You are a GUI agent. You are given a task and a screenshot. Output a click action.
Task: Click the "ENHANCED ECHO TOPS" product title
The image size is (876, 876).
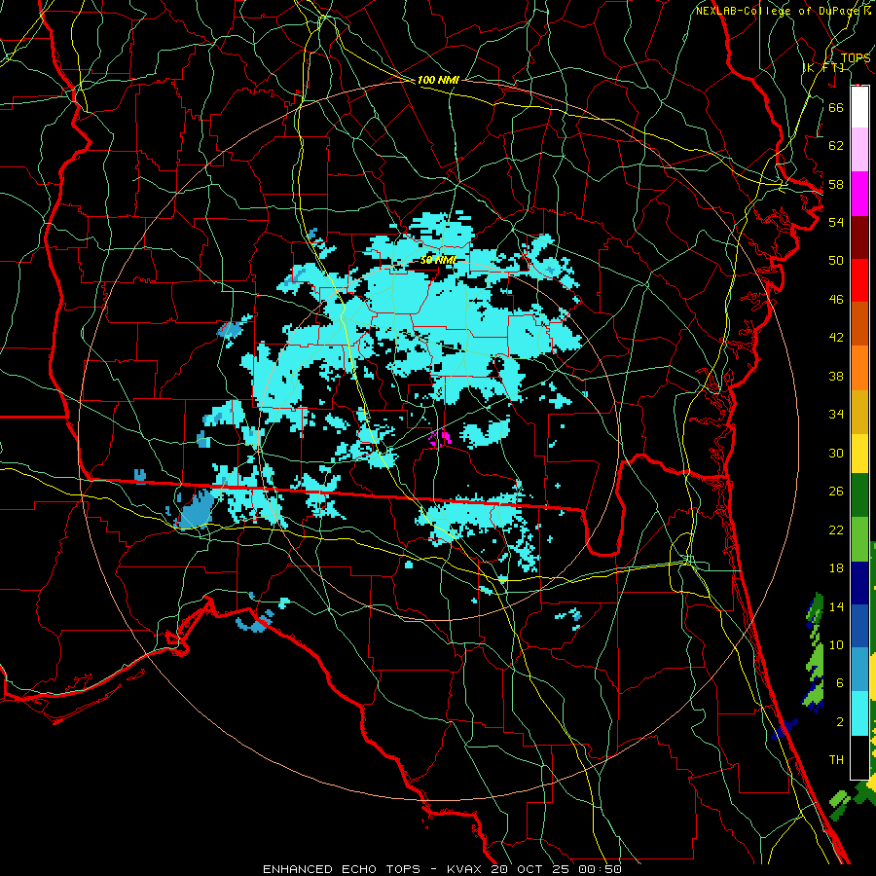click(341, 869)
